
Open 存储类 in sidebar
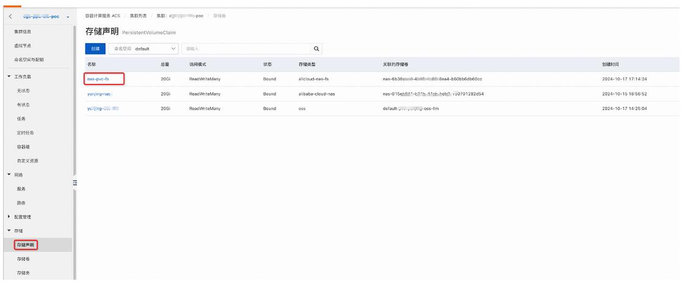tap(24, 272)
